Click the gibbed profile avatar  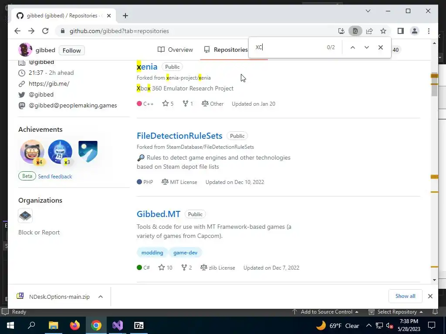pos(25,50)
